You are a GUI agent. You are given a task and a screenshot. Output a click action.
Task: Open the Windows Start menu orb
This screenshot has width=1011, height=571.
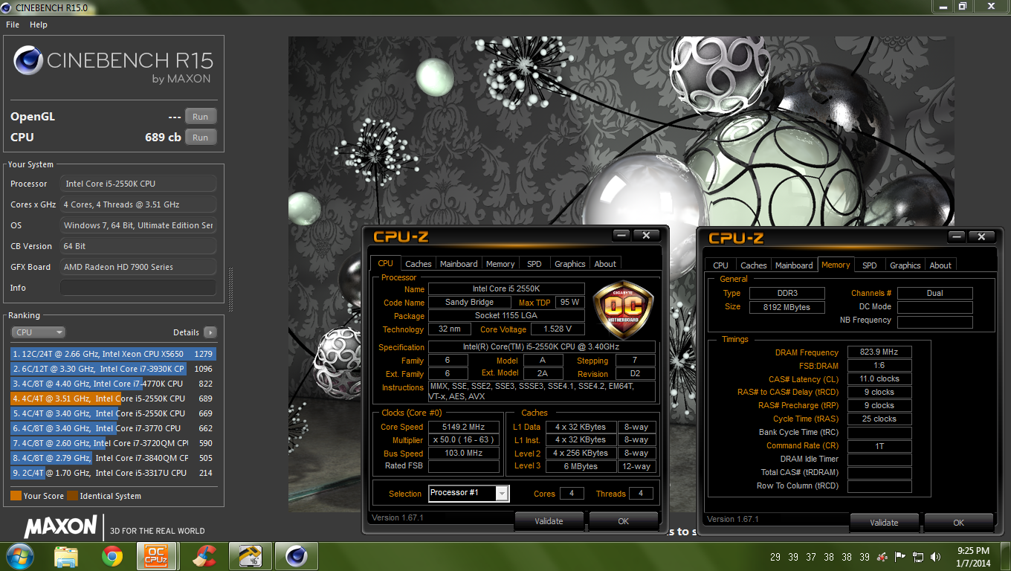[19, 556]
